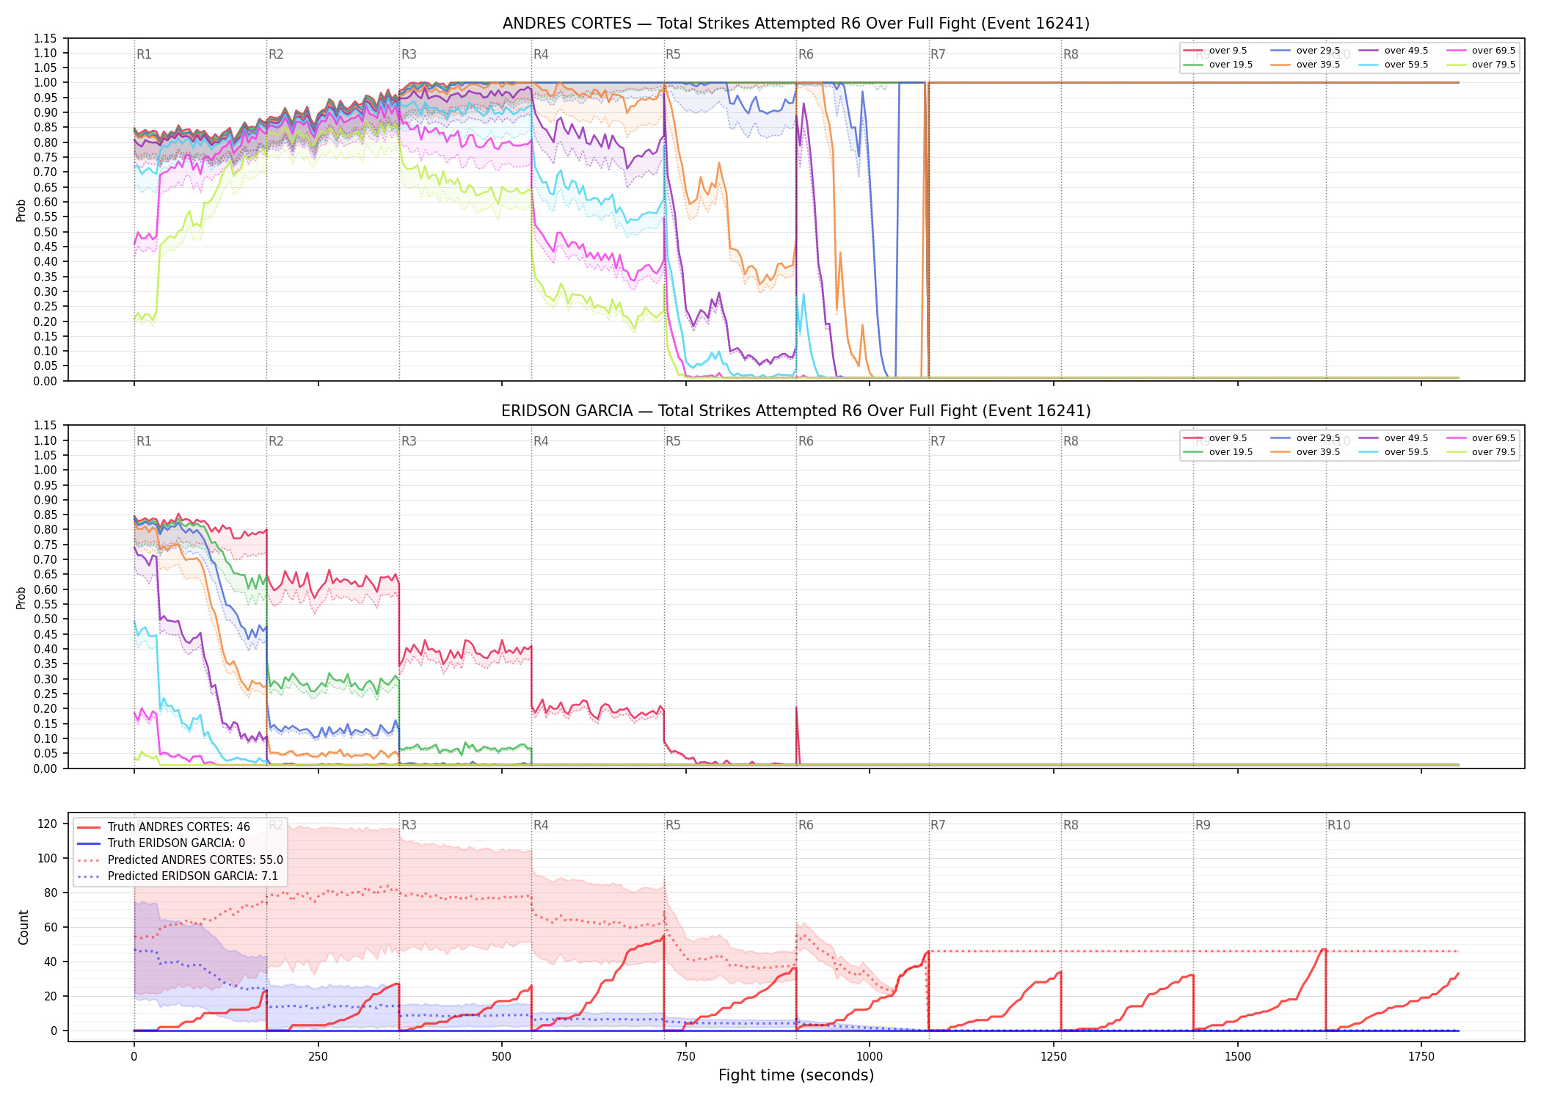Select 'Truth ERIDSON GARCIA: 0' legend entry
1541x1101 pixels.
pyautogui.click(x=176, y=843)
